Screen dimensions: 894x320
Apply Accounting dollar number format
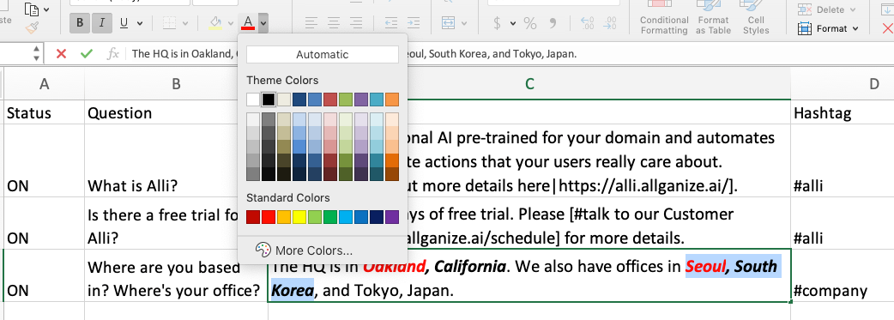coord(497,23)
